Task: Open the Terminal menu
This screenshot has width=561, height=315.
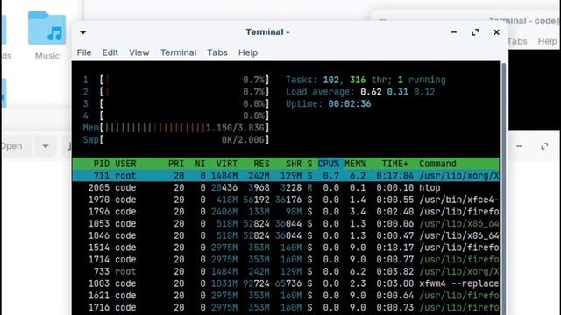Action: click(178, 52)
